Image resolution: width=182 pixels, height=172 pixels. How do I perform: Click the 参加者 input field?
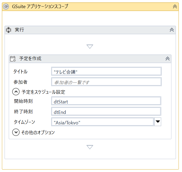click(106, 82)
